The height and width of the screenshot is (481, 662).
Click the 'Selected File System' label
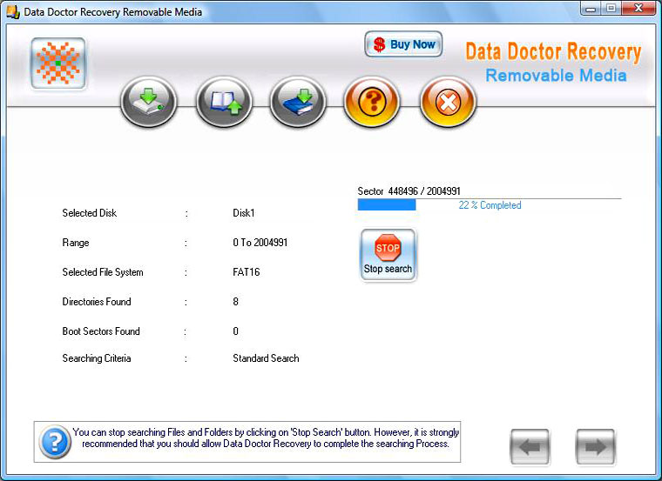tap(103, 272)
